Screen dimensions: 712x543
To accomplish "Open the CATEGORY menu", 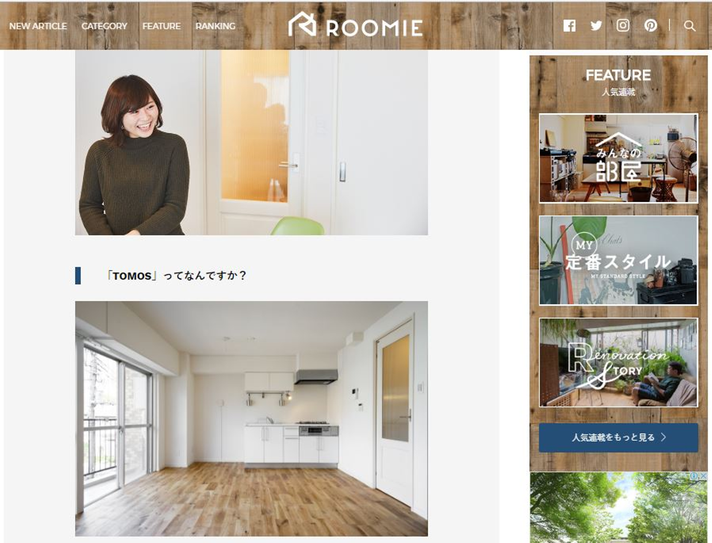I will pos(104,26).
